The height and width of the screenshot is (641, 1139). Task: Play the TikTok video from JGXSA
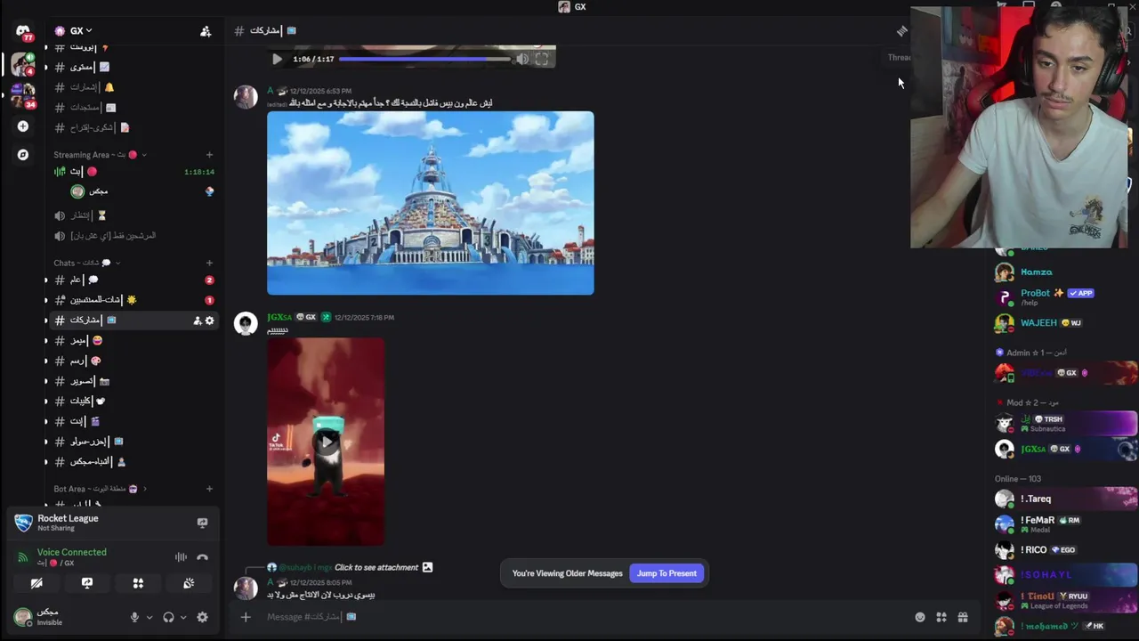click(x=326, y=442)
